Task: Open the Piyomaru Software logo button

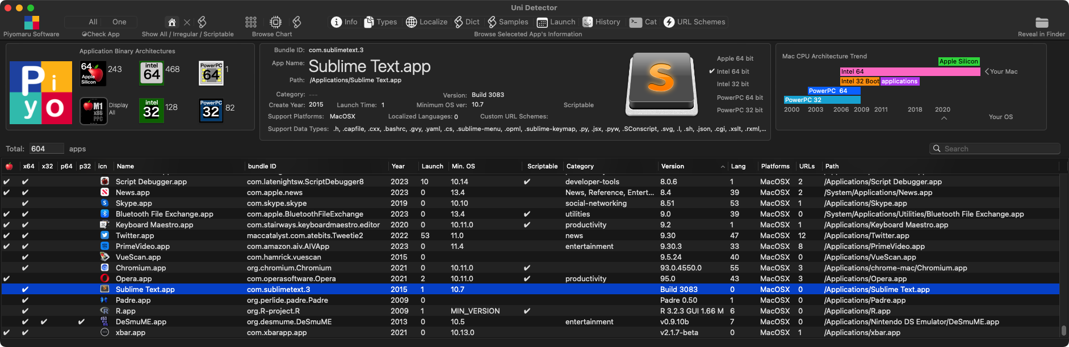Action: pyautogui.click(x=32, y=22)
